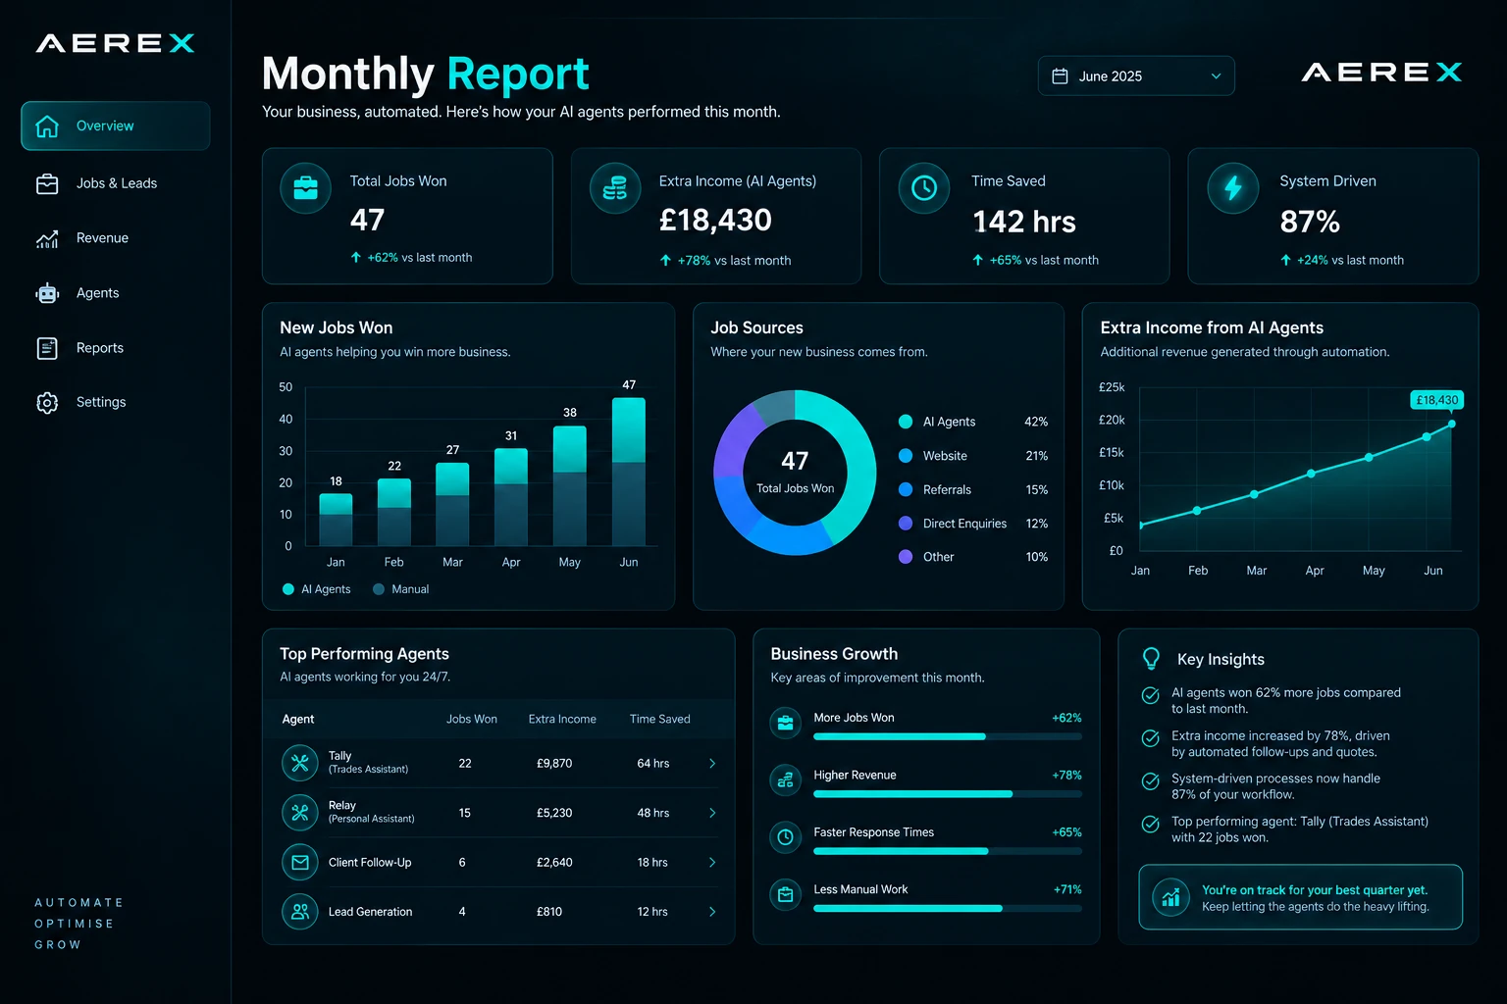Click the best quarter yet banner
The height and width of the screenshot is (1004, 1507).
(x=1300, y=897)
